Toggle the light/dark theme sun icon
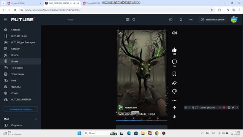The height and width of the screenshot is (137, 243). pos(191,19)
